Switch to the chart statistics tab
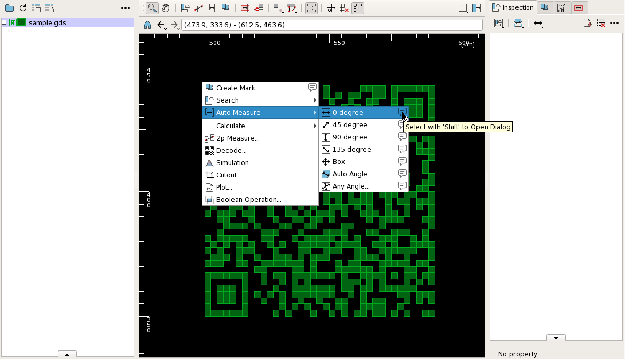The height and width of the screenshot is (359, 625). (561, 7)
